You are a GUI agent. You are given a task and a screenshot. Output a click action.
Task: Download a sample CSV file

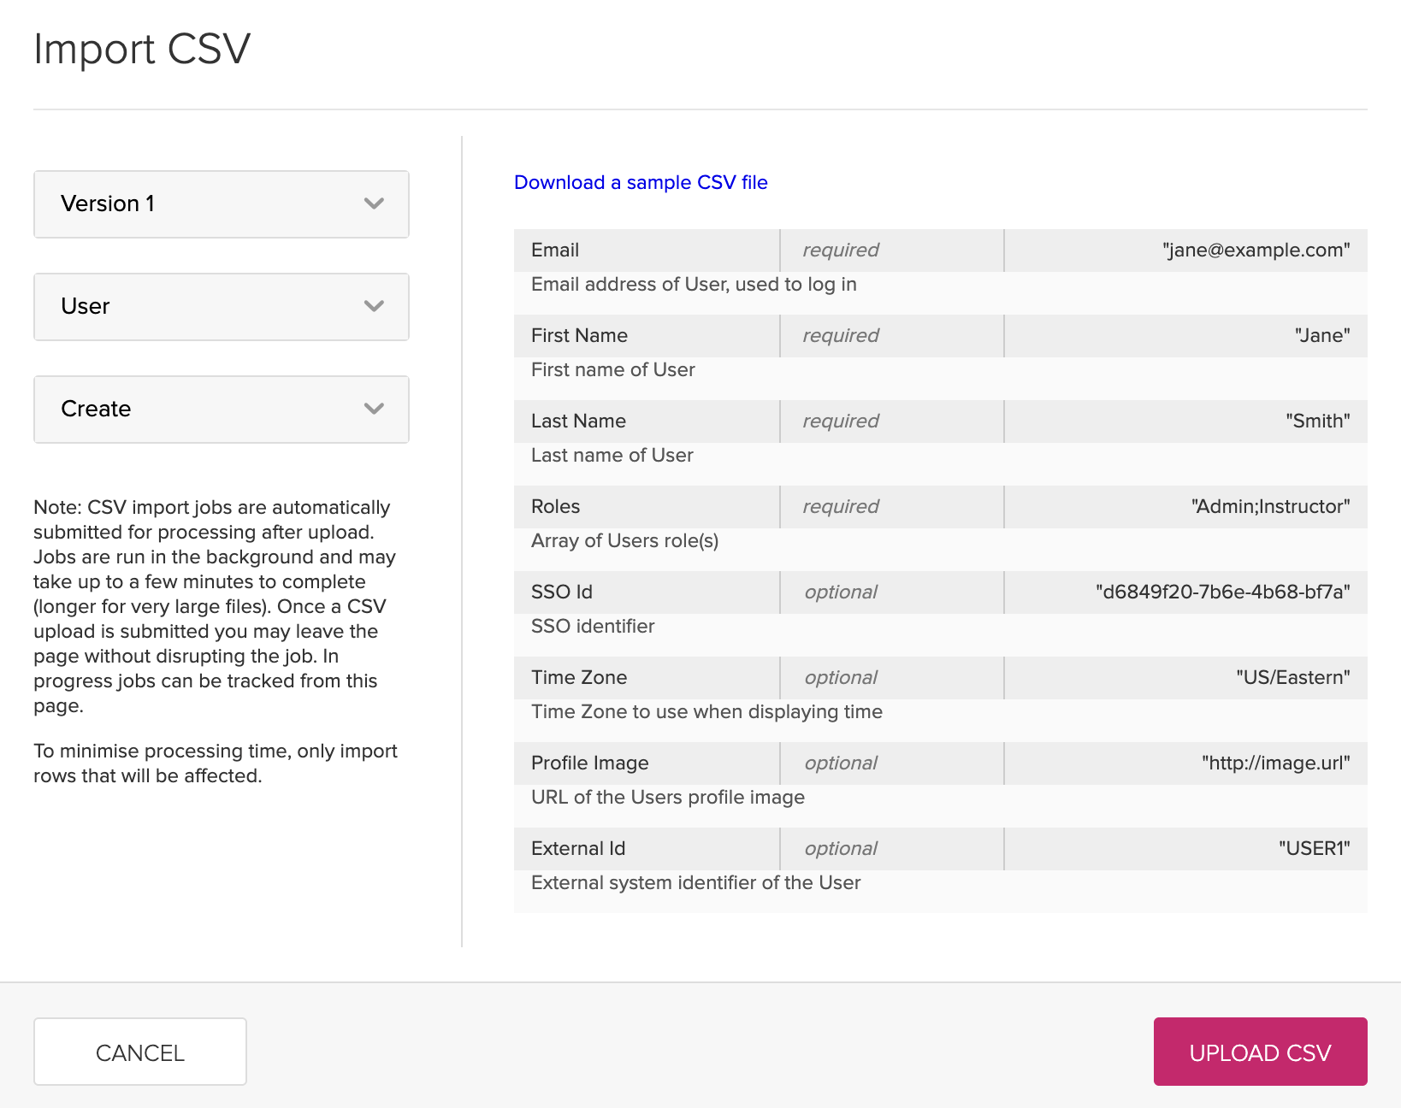click(x=641, y=182)
